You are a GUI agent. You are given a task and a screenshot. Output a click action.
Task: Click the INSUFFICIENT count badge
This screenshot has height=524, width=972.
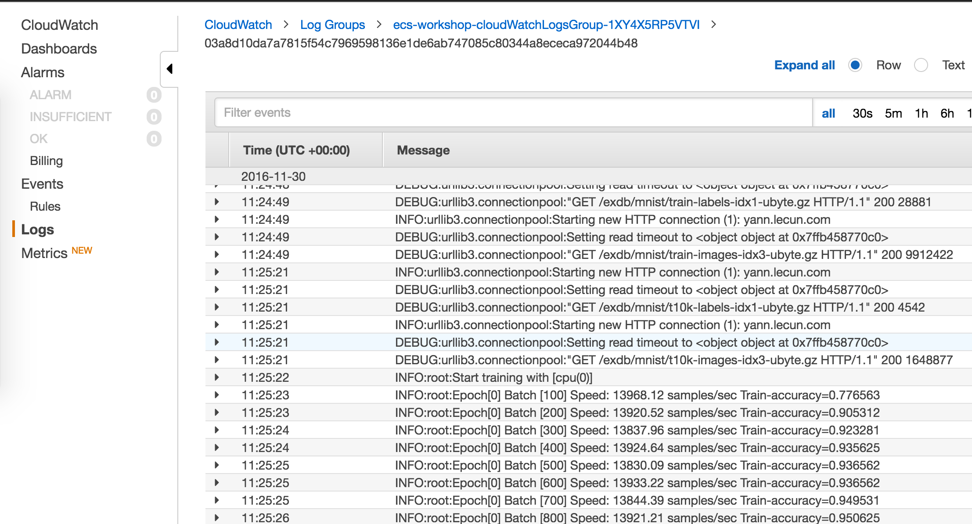(x=154, y=117)
